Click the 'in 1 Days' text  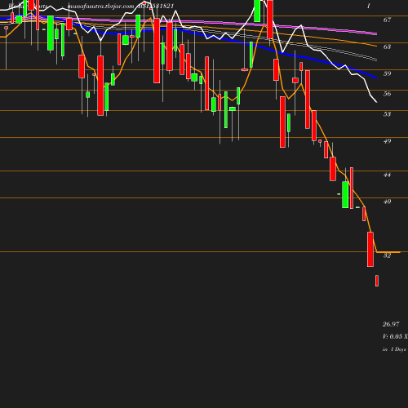point(394,349)
